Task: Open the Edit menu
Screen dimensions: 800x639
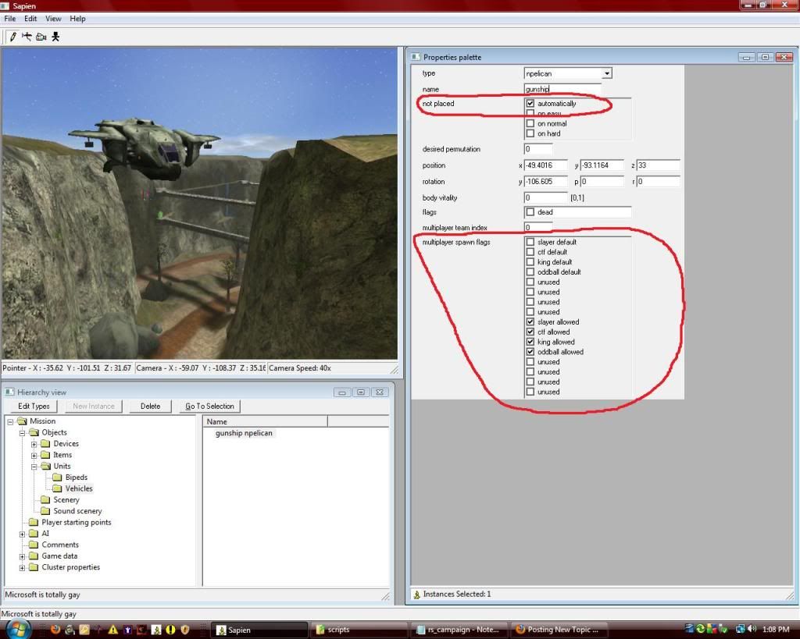Action: (x=30, y=19)
